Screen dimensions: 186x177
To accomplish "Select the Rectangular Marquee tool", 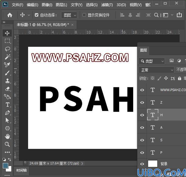I will pyautogui.click(x=7, y=41).
